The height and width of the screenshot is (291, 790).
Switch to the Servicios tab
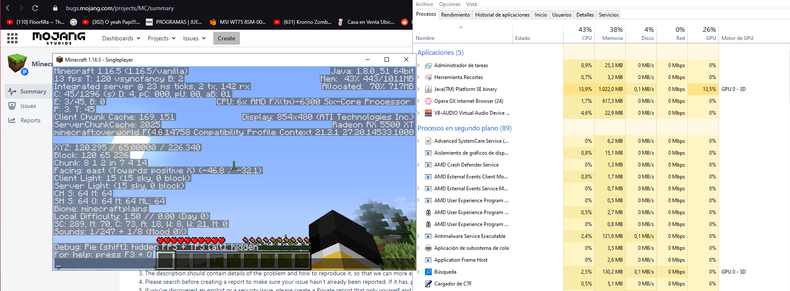pos(609,15)
